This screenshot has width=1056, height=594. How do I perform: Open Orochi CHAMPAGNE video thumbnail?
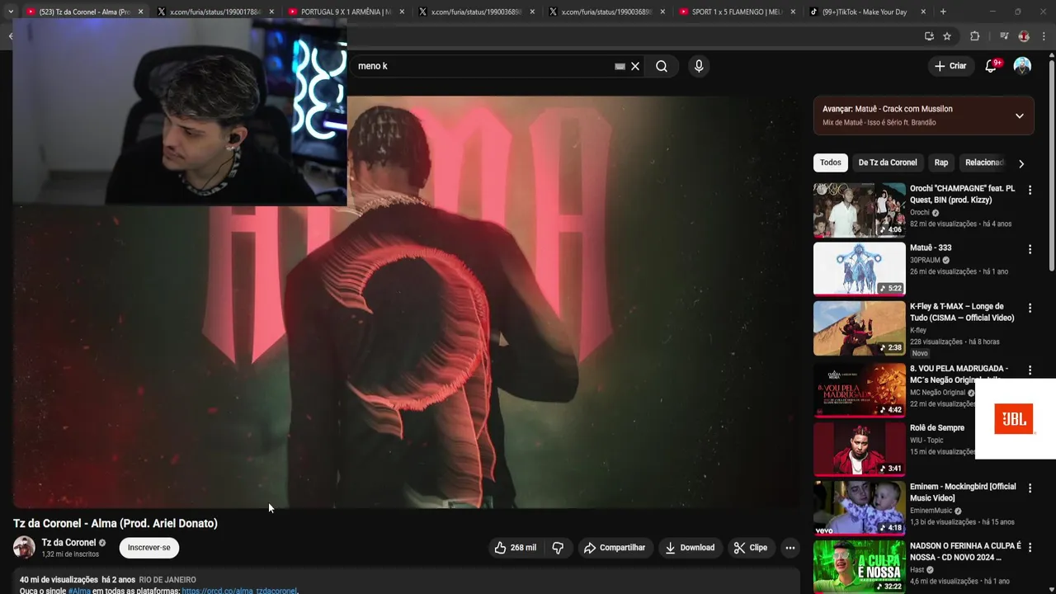(x=859, y=210)
